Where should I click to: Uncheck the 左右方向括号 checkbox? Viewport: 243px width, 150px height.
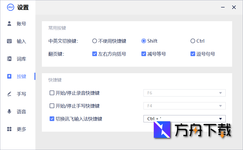click(x=95, y=54)
